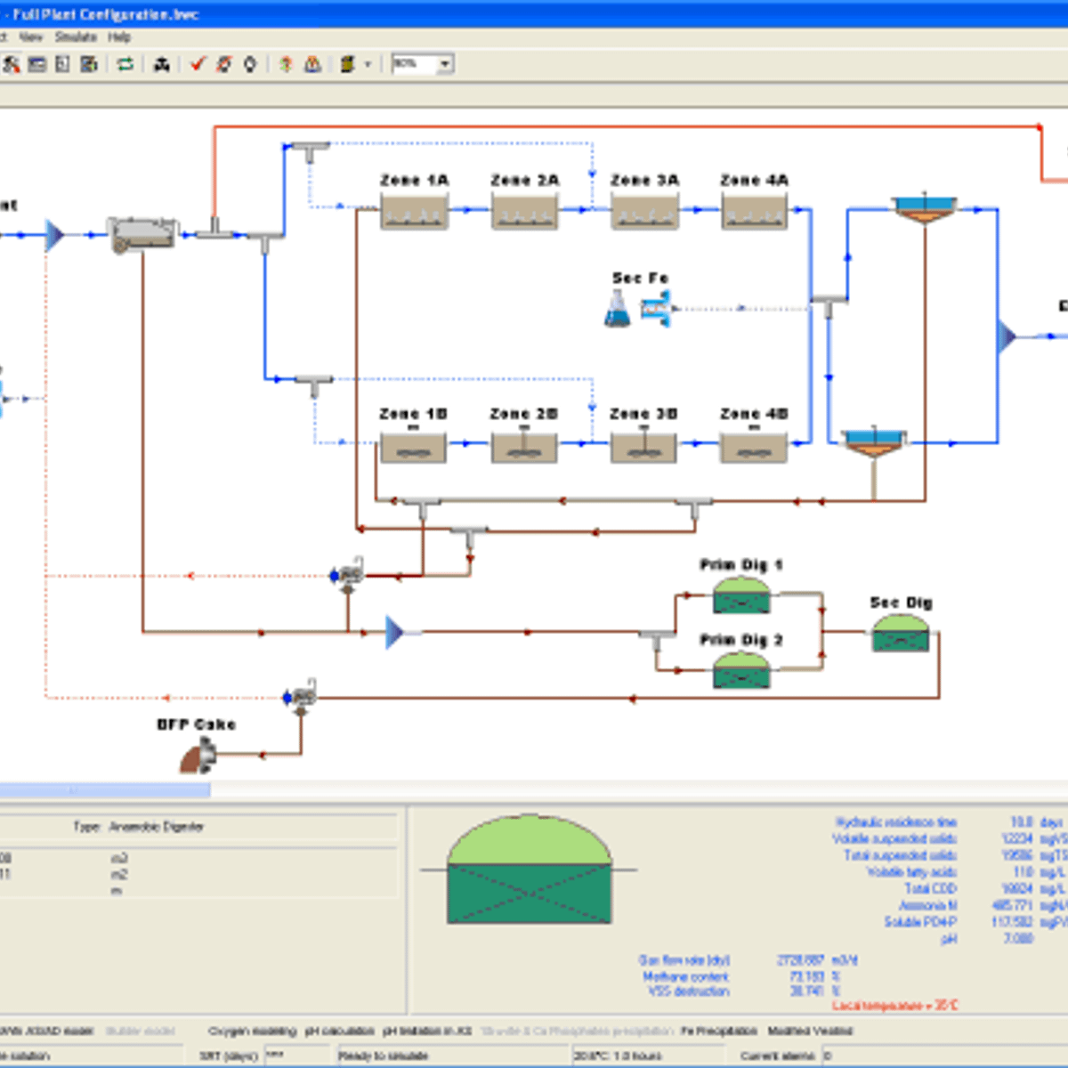Expand the arrow beside the notebook icon
1068x1068 pixels.
tap(367, 64)
